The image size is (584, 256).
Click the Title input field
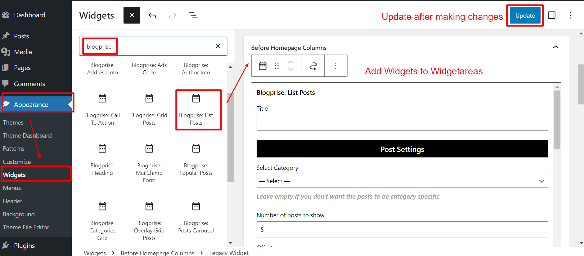pos(402,123)
